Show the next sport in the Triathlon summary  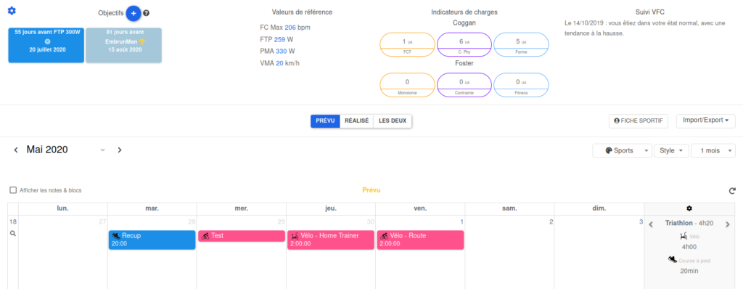coord(728,224)
